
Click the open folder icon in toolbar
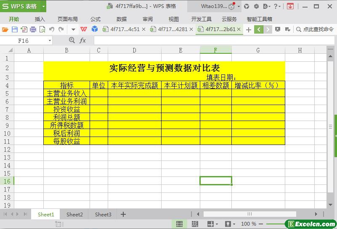5,29
